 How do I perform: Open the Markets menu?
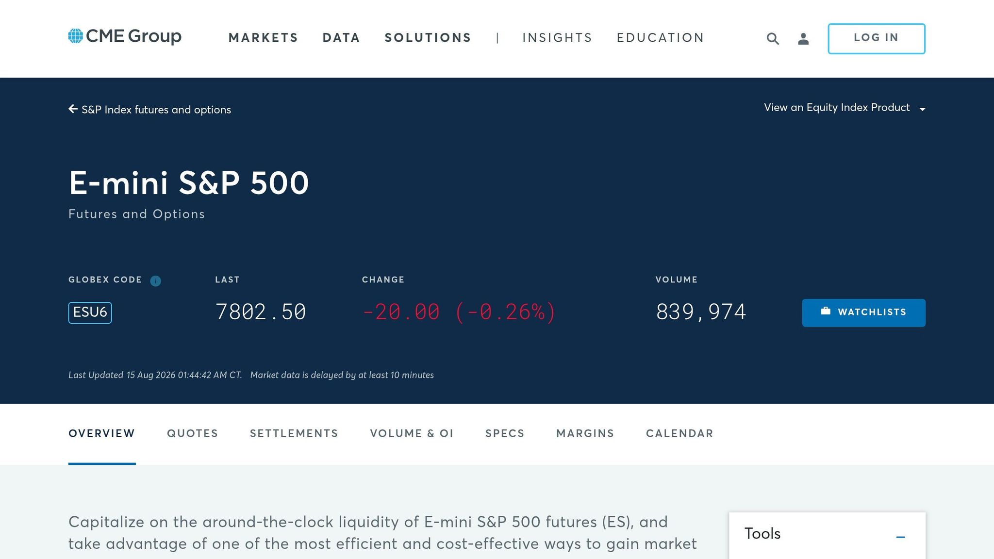coord(263,38)
